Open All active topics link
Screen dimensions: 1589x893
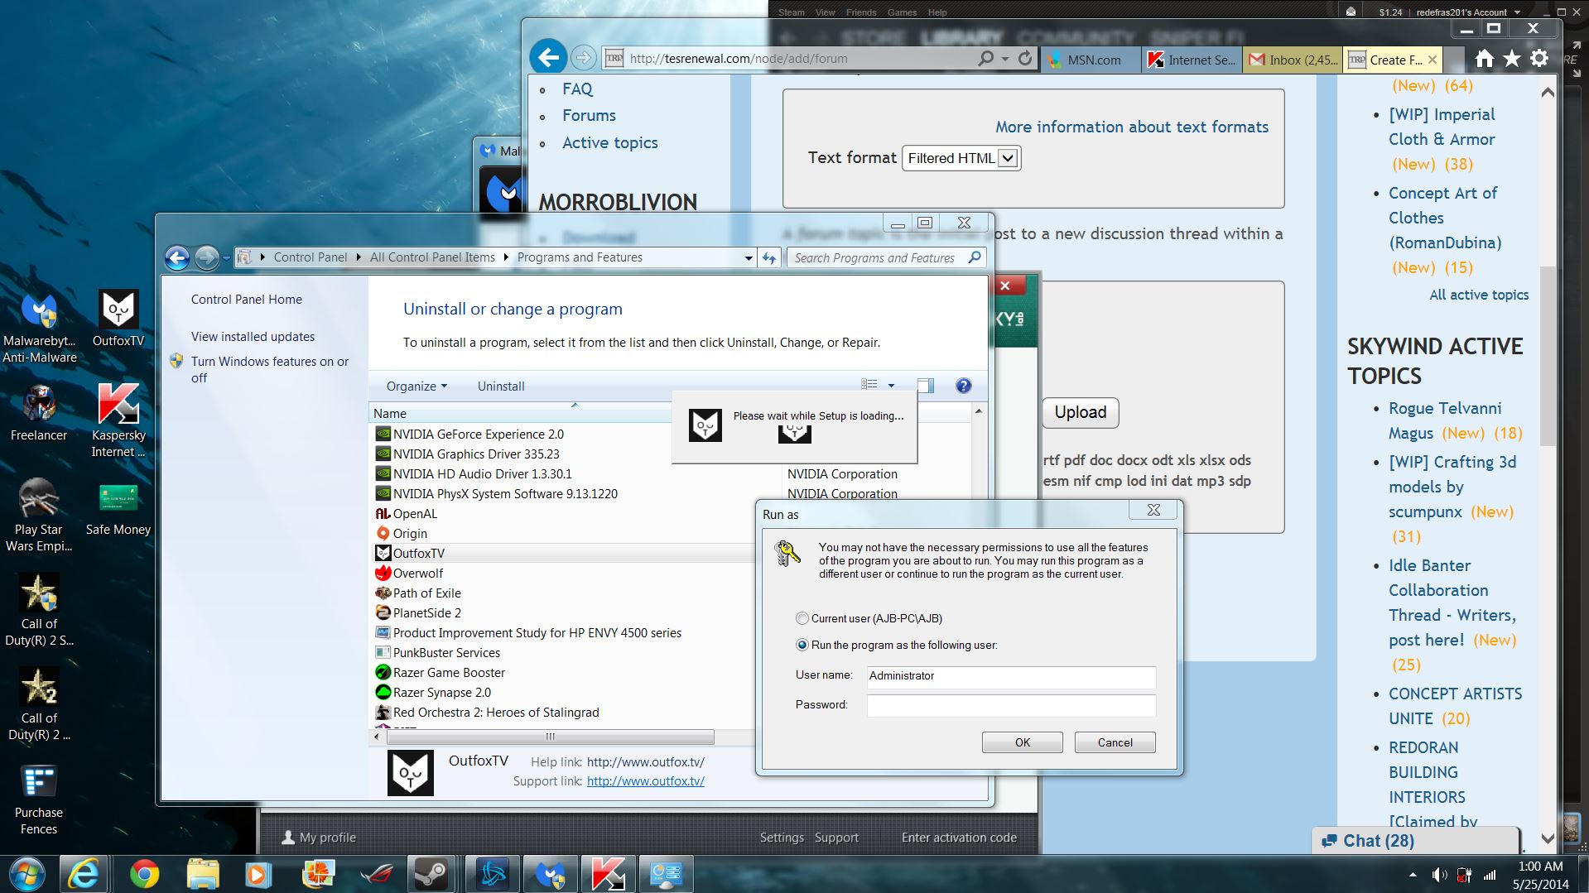tap(1479, 295)
